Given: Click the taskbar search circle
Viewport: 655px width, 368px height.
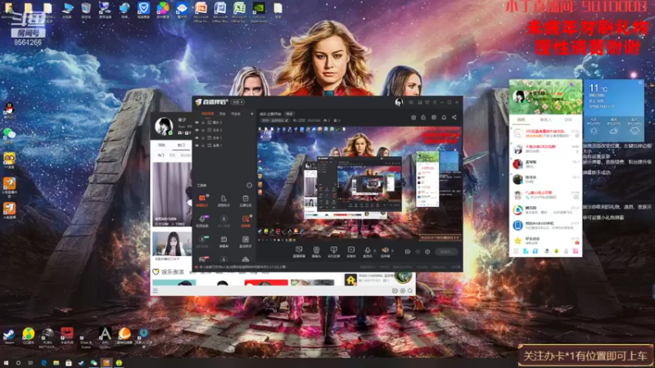Looking at the screenshot, I should coord(18,363).
